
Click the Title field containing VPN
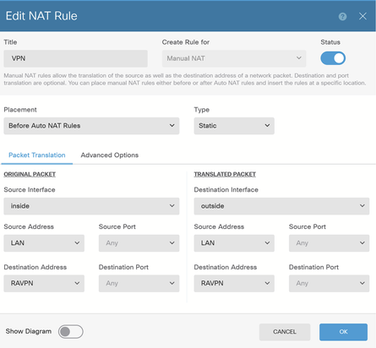[75, 58]
